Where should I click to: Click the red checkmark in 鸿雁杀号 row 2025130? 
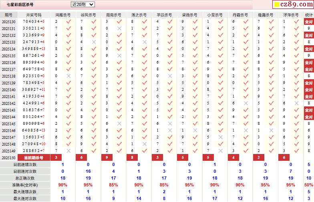click(68, 22)
